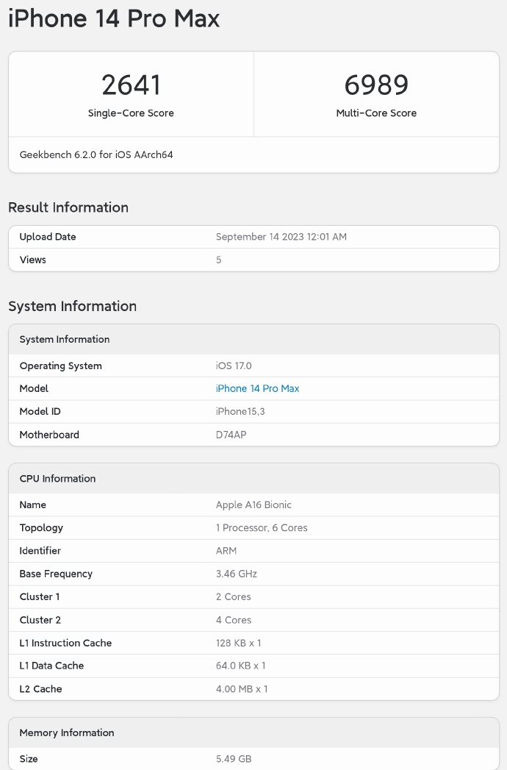Viewport: 507px width, 770px height.
Task: Click the Geekbench 6.2.0 for iOS AArch64 text
Action: [x=96, y=155]
